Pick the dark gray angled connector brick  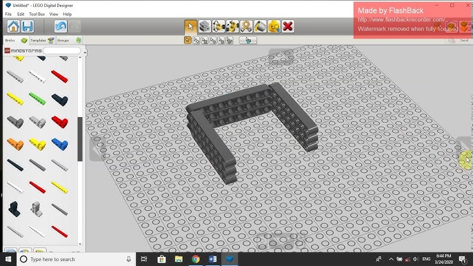coord(15,122)
